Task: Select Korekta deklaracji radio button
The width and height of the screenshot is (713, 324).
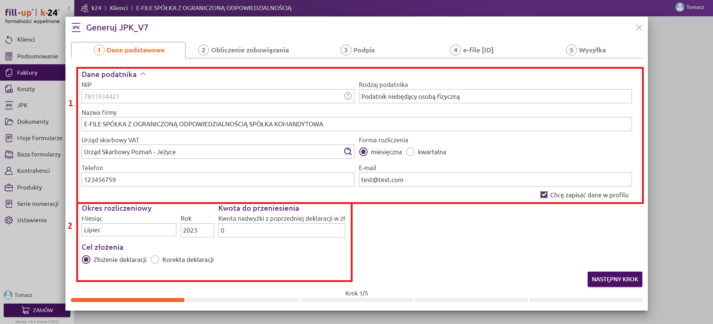Action: pyautogui.click(x=155, y=260)
